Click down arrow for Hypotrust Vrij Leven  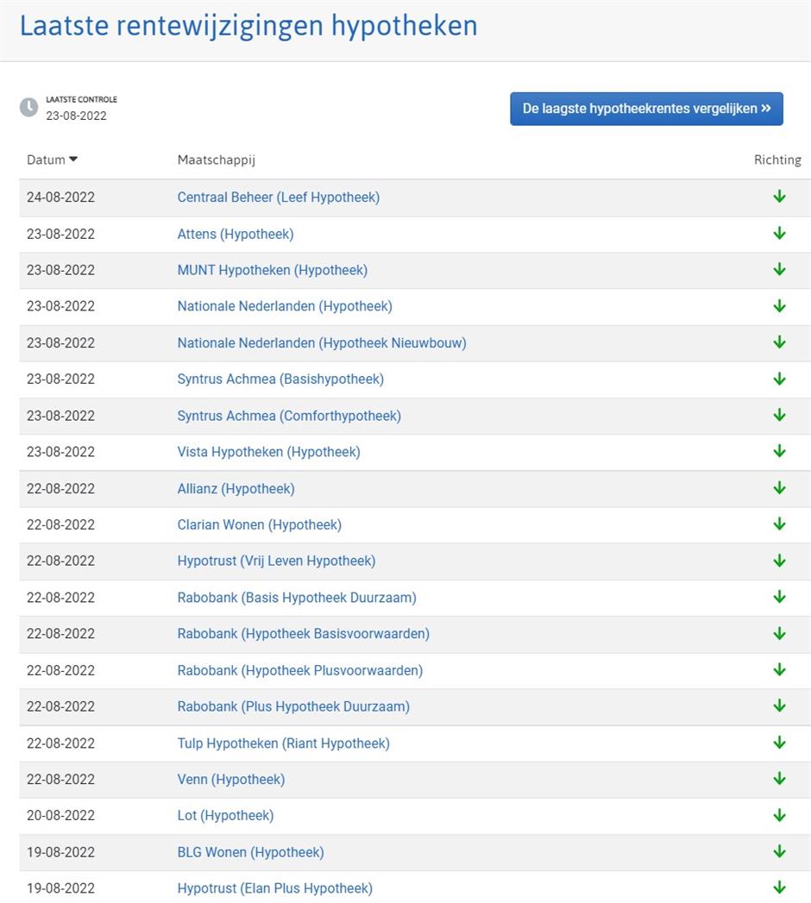point(779,561)
